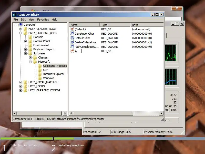This screenshot has height=154, width=205.
Task: Click the Registry Editor title bar icon
Action: (x=15, y=15)
